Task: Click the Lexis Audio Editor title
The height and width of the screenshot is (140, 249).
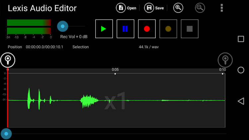Action: click(x=42, y=8)
